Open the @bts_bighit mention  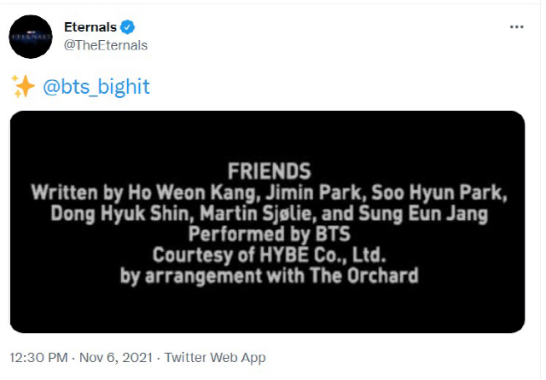96,87
